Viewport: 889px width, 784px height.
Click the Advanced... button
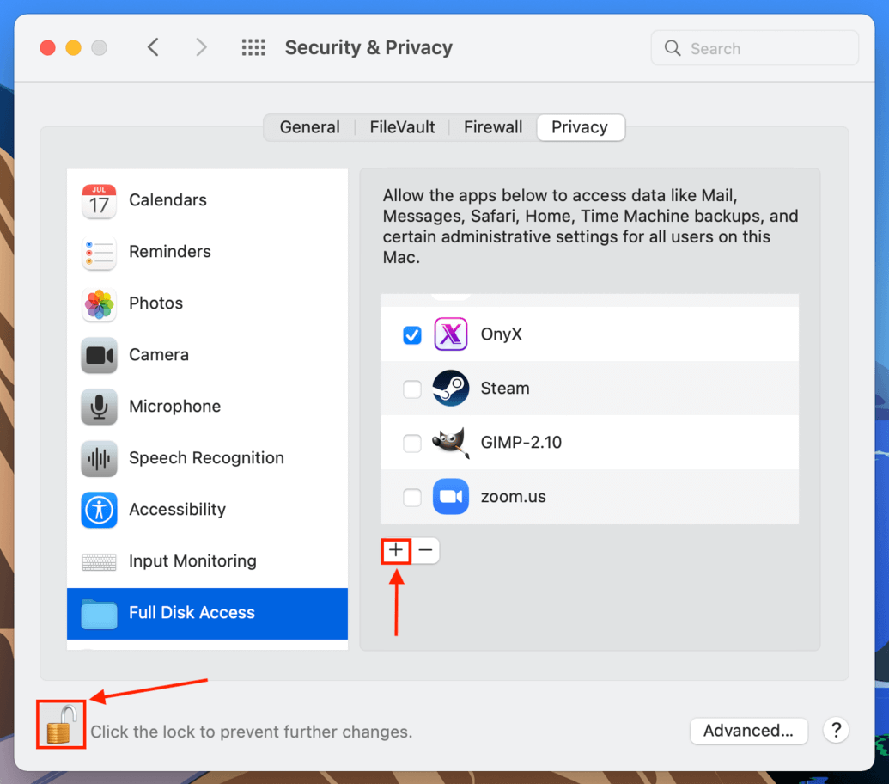point(748,731)
